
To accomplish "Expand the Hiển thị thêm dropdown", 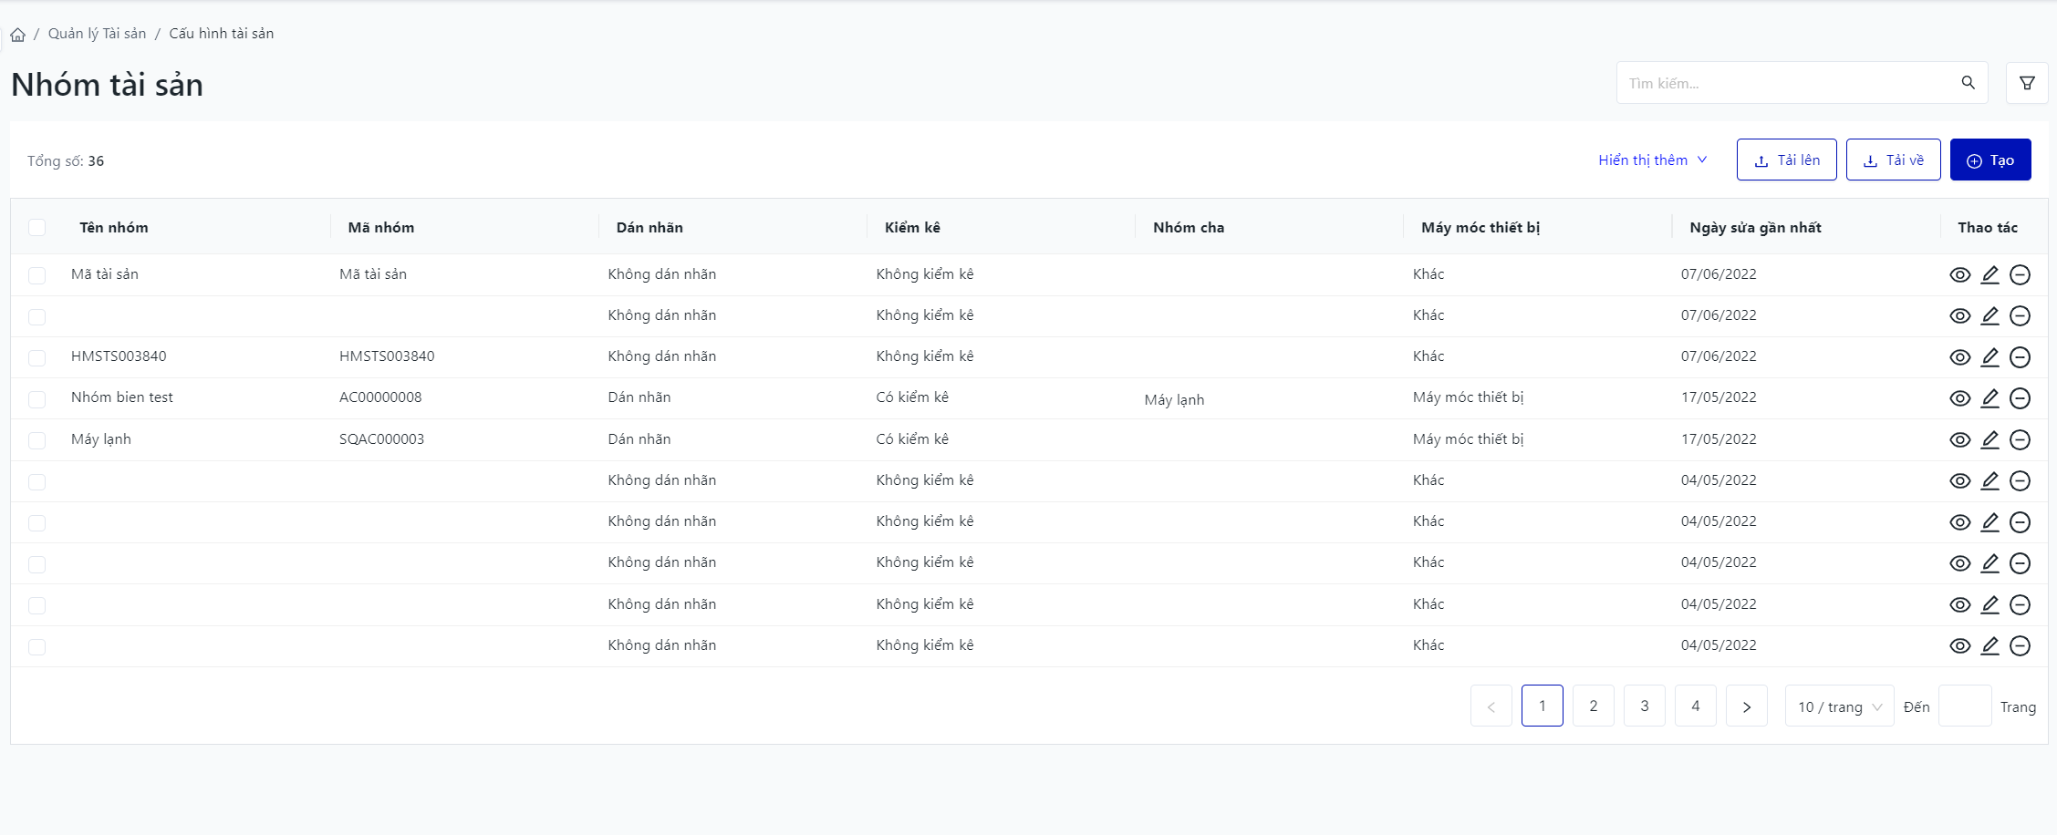I will [1652, 160].
